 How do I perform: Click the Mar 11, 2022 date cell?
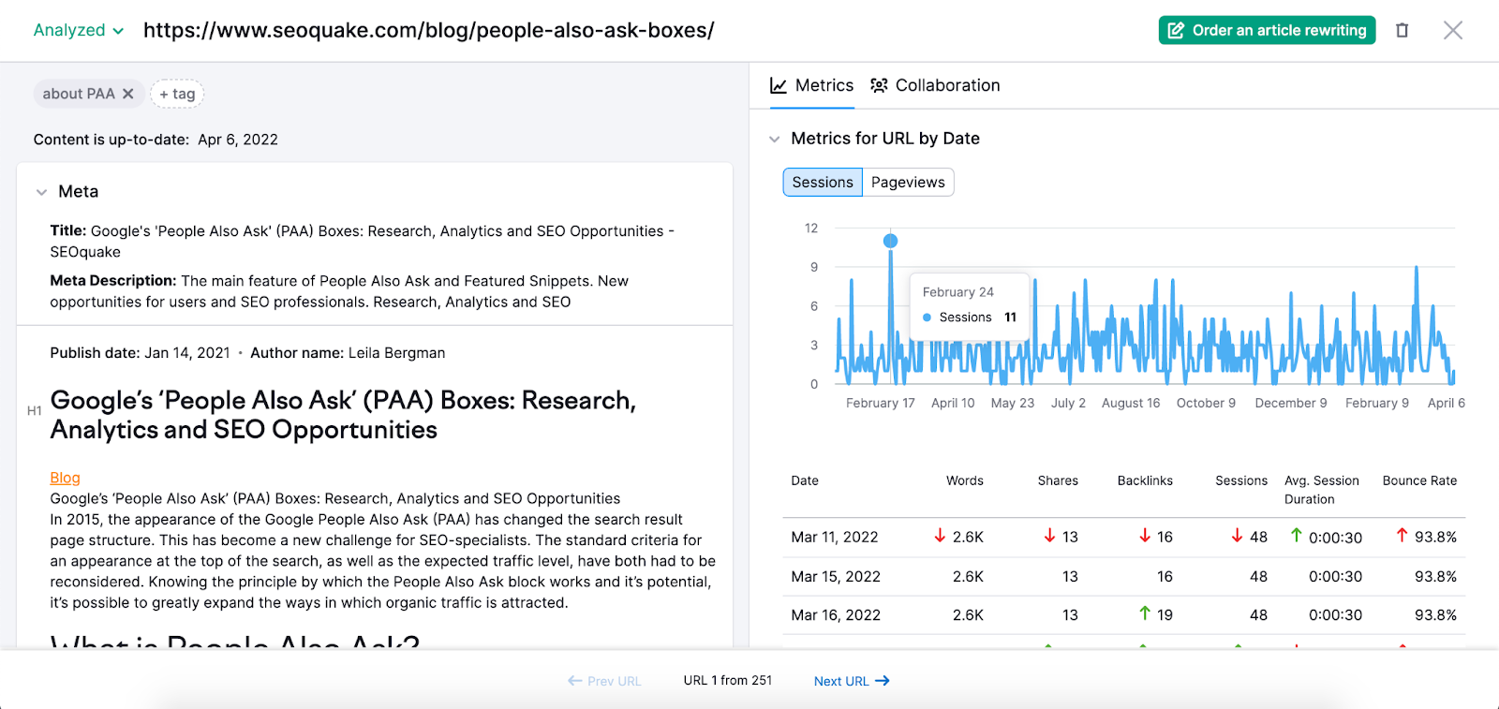834,537
